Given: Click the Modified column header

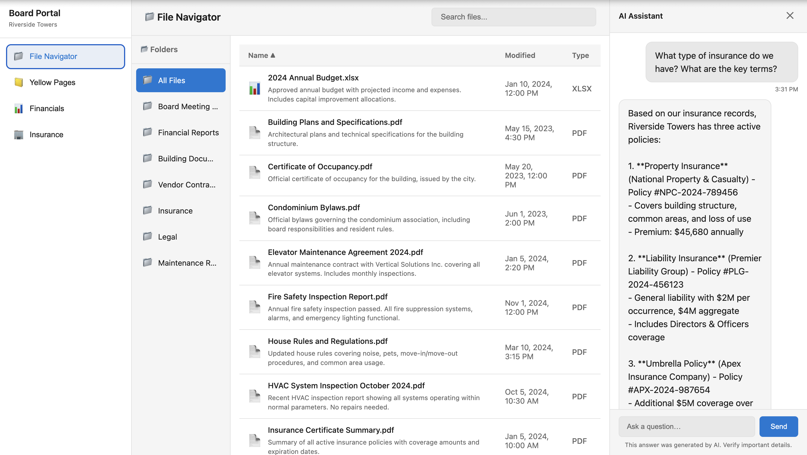Looking at the screenshot, I should (x=520, y=55).
